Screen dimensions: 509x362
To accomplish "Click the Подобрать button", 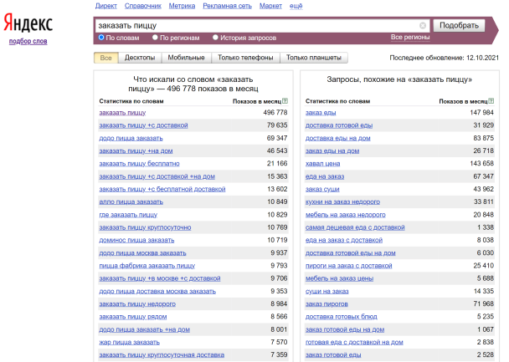I will pos(459,25).
